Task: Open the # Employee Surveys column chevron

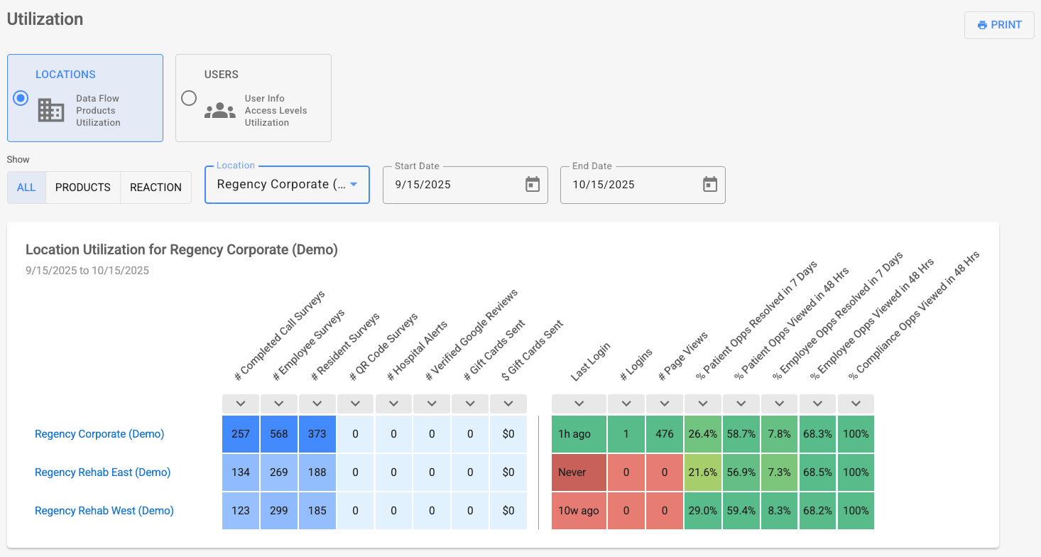Action: click(x=279, y=404)
